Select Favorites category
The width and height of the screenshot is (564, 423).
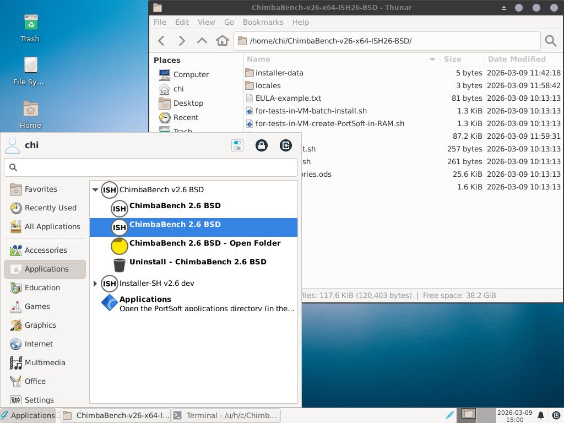(45, 189)
